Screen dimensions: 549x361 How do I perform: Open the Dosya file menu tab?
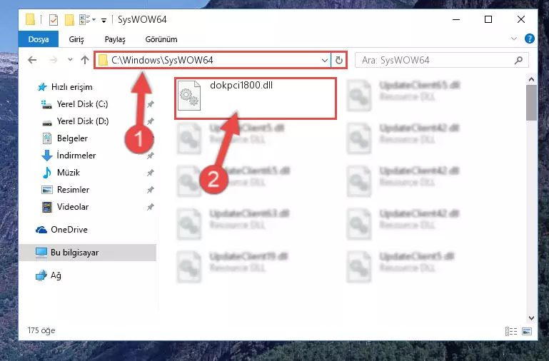[x=38, y=39]
